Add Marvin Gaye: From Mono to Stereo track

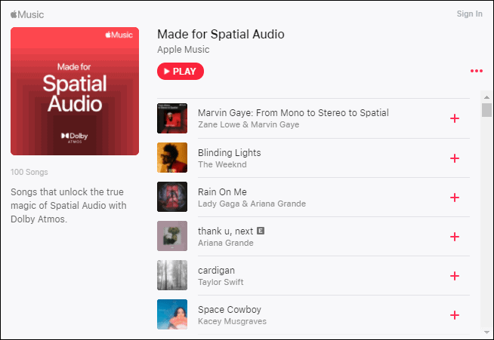pos(454,118)
